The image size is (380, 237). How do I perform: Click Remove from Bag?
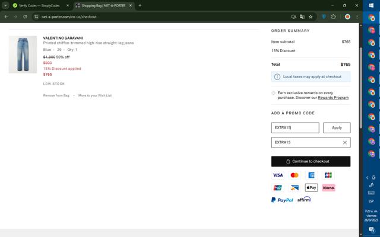coord(56,95)
